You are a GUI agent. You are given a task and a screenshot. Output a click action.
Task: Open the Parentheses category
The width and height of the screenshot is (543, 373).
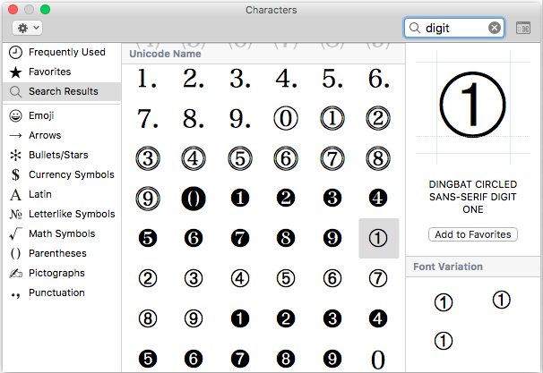click(x=62, y=254)
